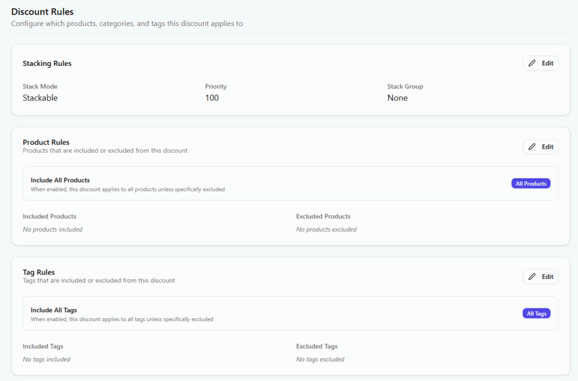
Task: Toggle the All Tags badge
Action: pyautogui.click(x=536, y=313)
